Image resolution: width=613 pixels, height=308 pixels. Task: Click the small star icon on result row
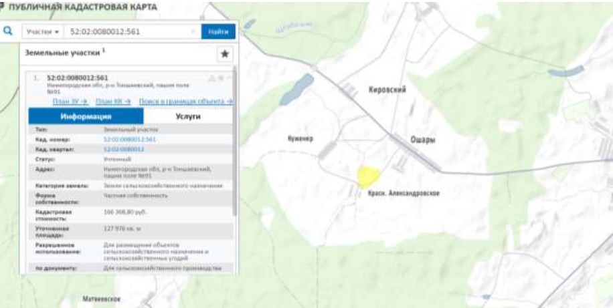pyautogui.click(x=220, y=78)
